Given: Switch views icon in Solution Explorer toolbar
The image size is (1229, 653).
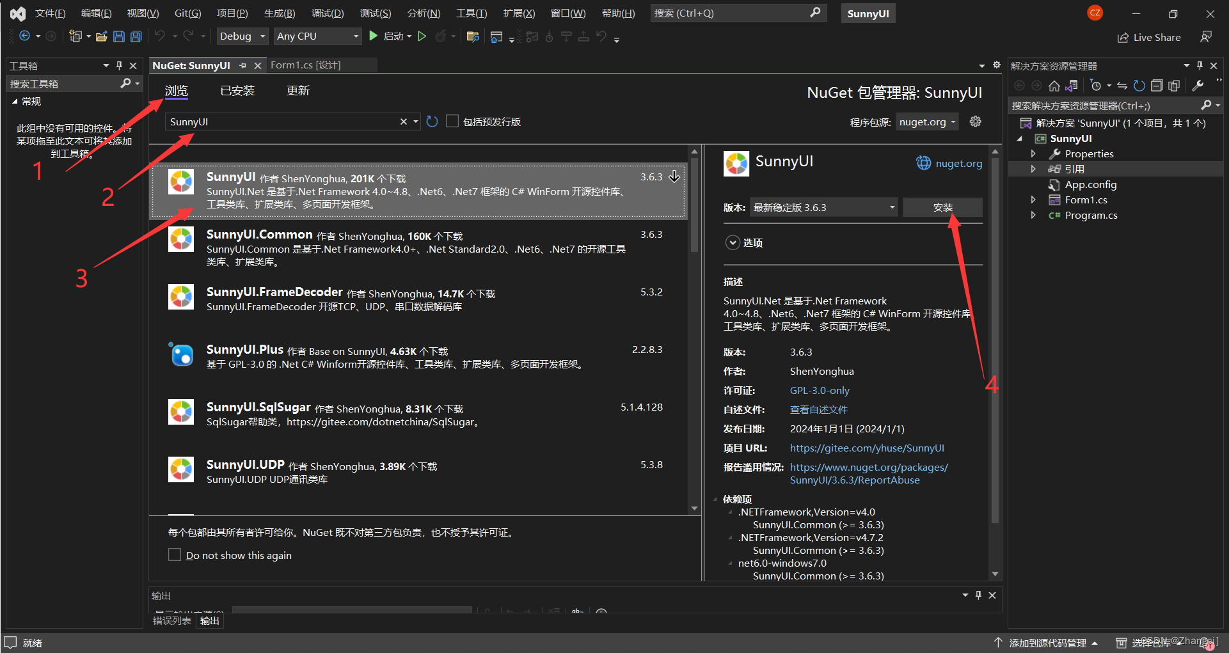Looking at the screenshot, I should [1072, 86].
